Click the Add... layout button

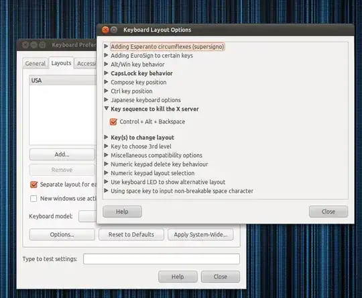click(x=62, y=154)
